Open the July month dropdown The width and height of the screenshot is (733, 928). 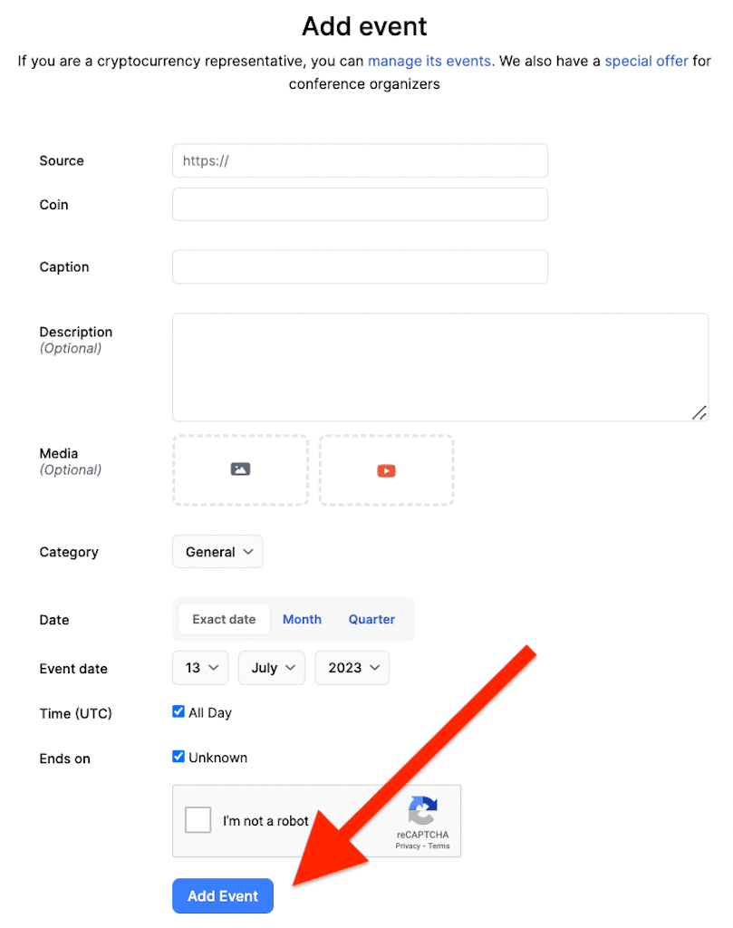tap(272, 668)
